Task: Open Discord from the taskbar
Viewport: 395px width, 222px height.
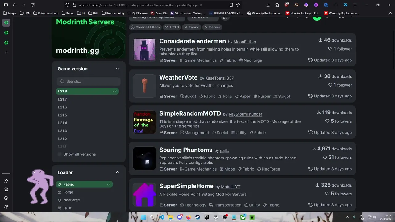Action: pos(180,217)
